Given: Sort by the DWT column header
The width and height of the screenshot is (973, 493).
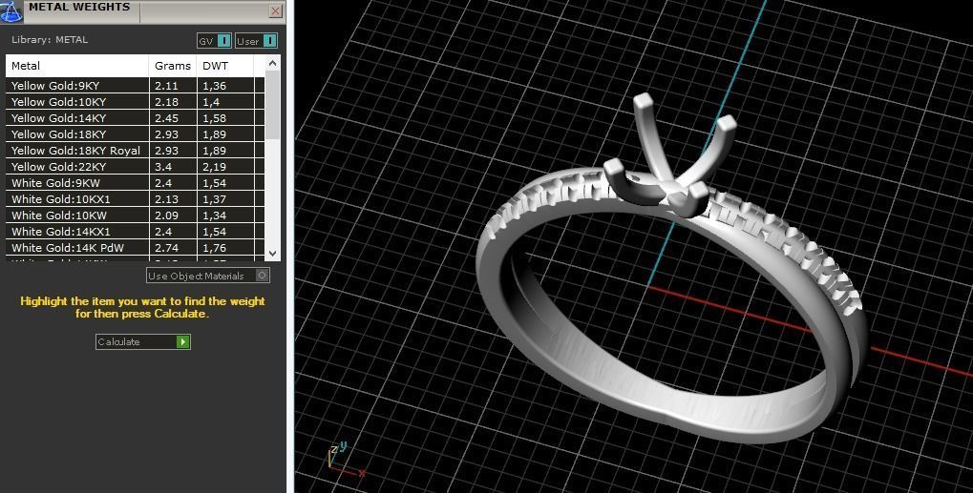Looking at the screenshot, I should [x=224, y=66].
